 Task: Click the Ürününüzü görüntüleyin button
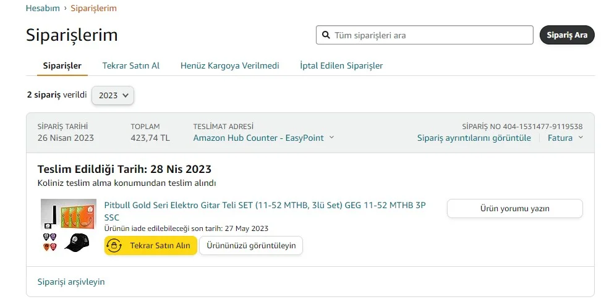[x=251, y=245]
